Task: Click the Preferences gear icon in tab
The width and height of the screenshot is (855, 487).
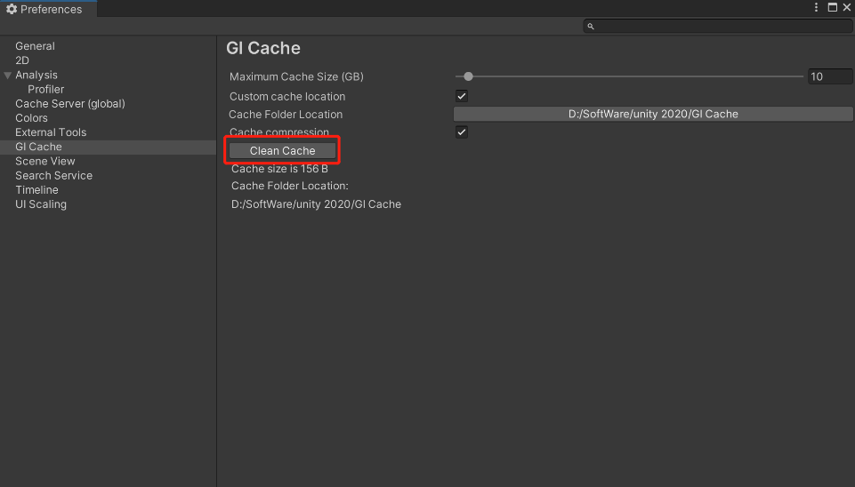Action: tap(12, 9)
